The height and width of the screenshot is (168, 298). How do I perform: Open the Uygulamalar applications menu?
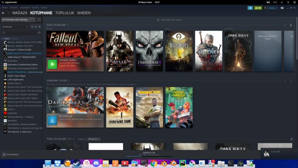click(x=9, y=2)
